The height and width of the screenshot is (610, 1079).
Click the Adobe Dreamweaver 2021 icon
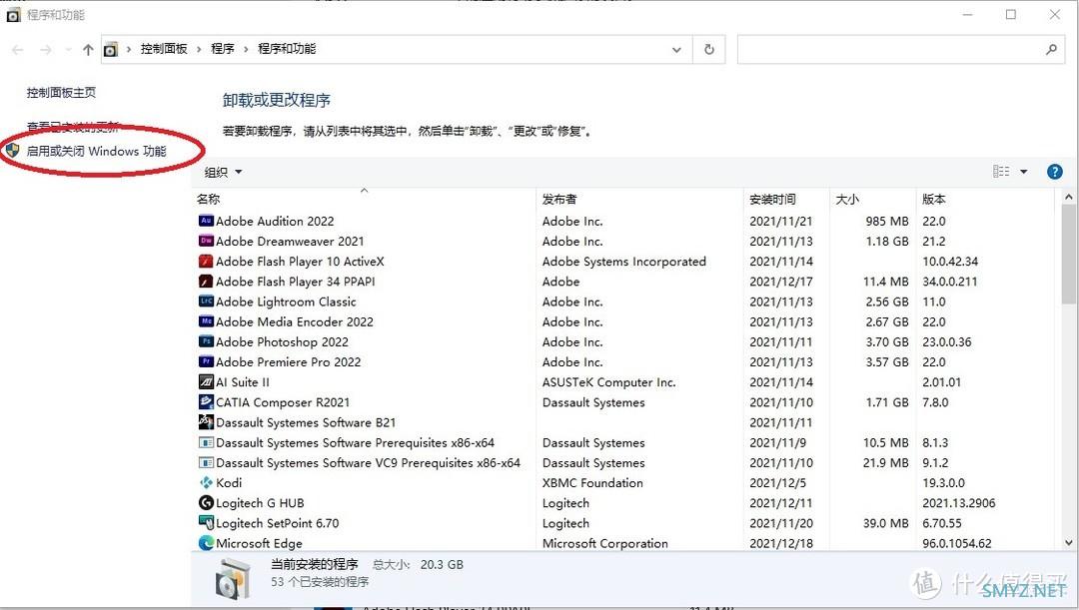(x=206, y=241)
